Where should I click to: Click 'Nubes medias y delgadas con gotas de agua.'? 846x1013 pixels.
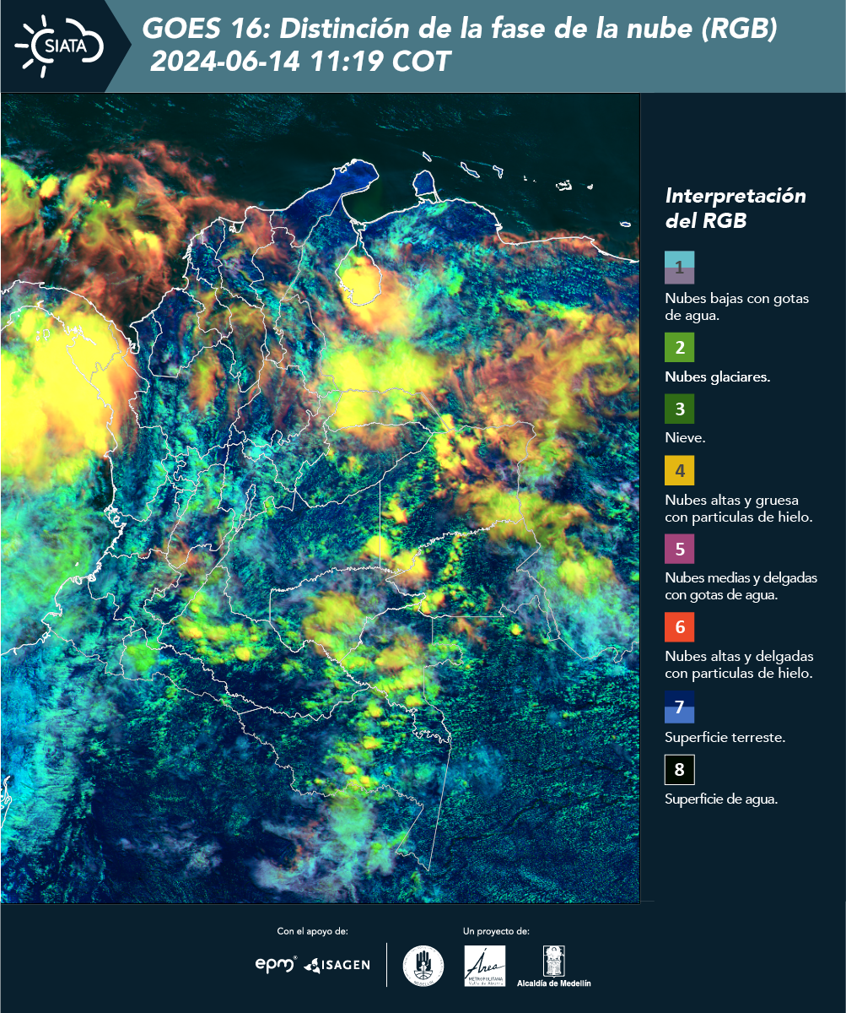point(741,587)
